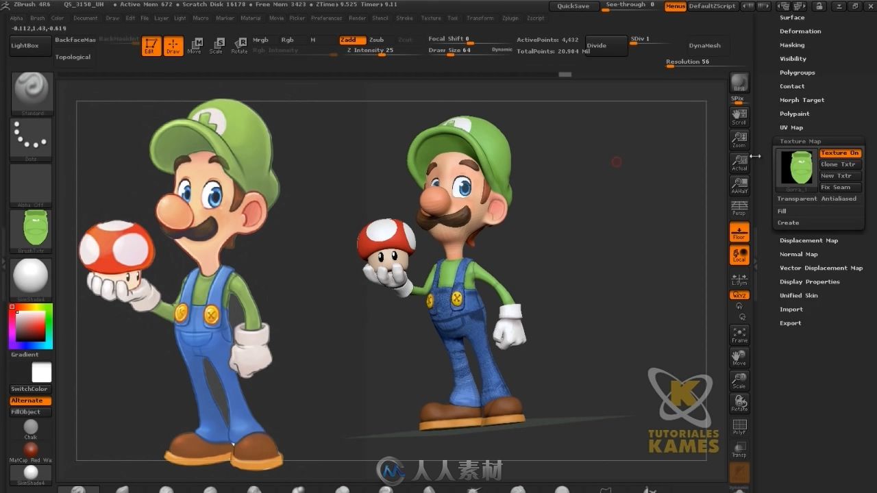877x493 pixels.
Task: Click the Rotate view icon in right shelf
Action: click(739, 403)
